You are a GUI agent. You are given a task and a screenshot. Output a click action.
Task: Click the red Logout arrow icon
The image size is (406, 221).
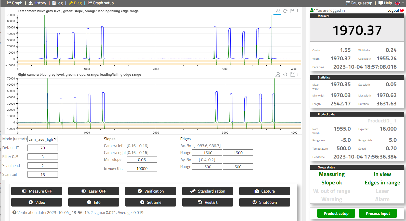(x=402, y=10)
